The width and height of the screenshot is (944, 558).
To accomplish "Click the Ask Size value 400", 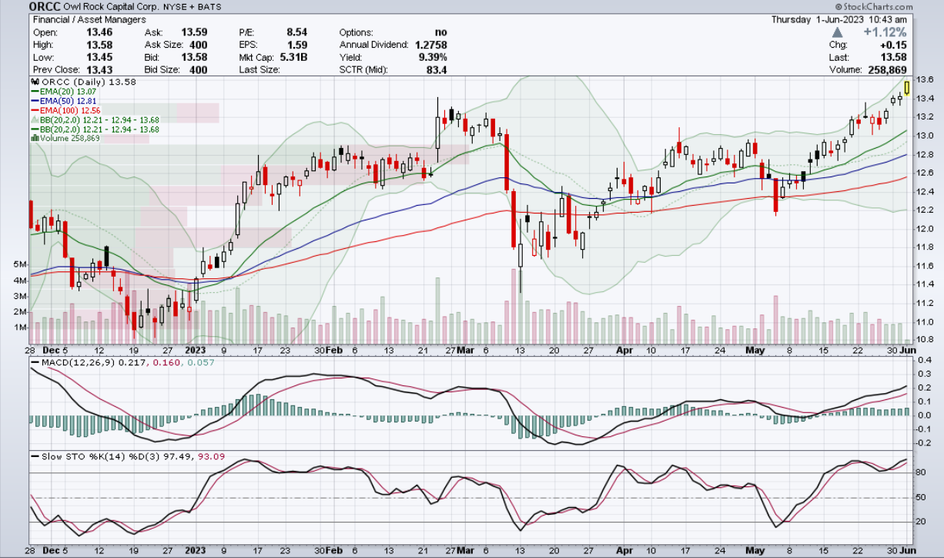I will pos(198,45).
